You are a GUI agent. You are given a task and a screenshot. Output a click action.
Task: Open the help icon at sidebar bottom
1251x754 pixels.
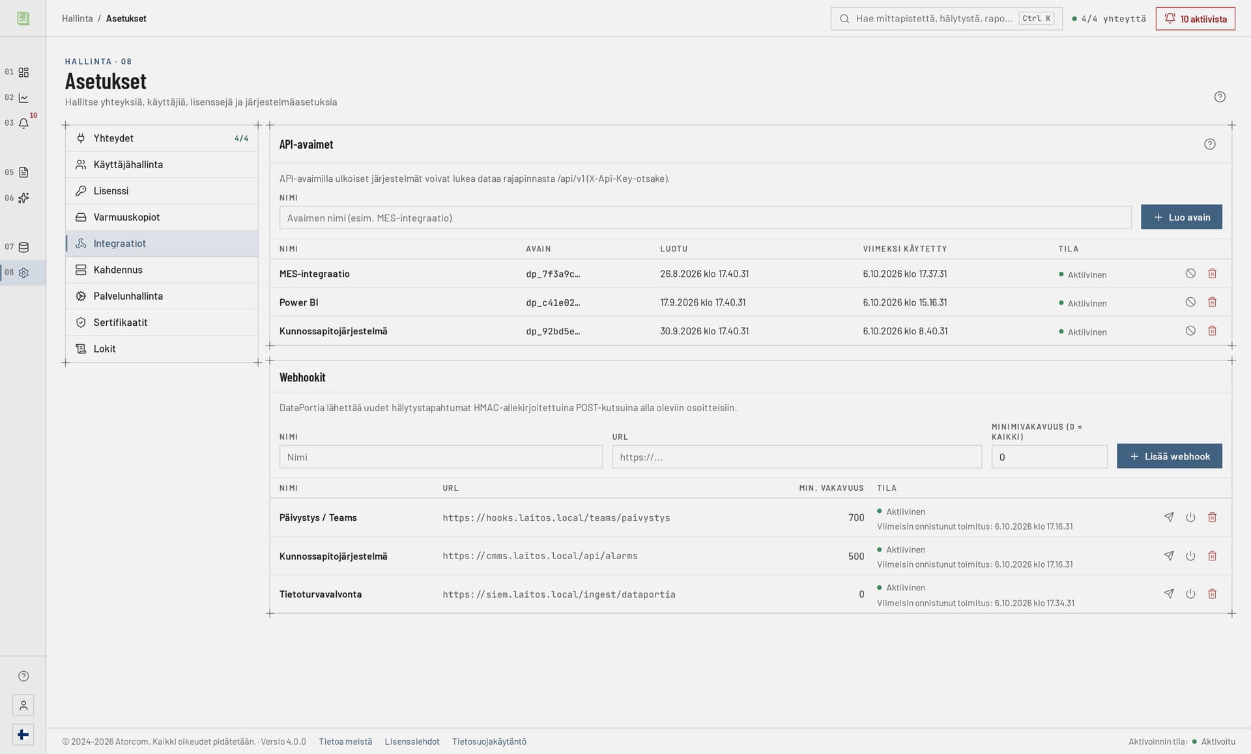[23, 676]
